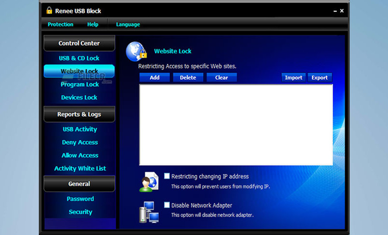Open the Language menu
Image resolution: width=388 pixels, height=235 pixels.
pyautogui.click(x=128, y=24)
